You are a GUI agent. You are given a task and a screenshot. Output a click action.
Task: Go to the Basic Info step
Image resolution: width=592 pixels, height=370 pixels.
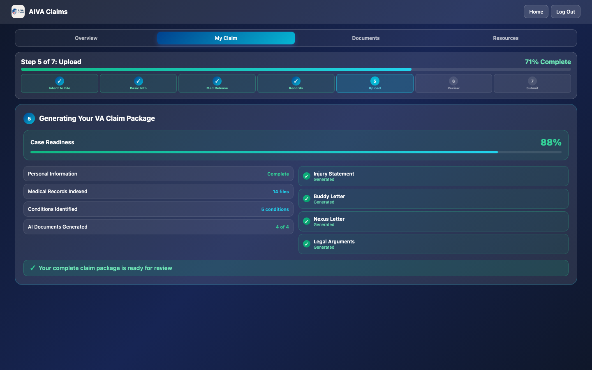tap(139, 83)
